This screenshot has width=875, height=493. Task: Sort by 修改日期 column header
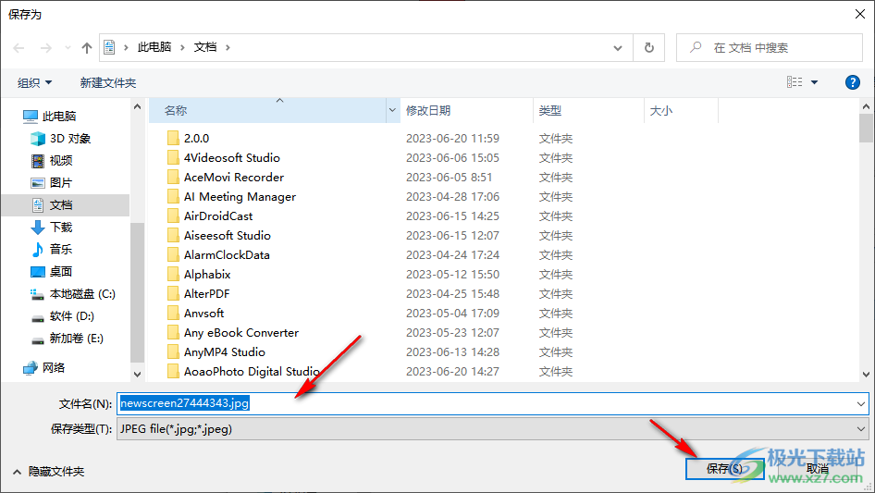tap(466, 111)
